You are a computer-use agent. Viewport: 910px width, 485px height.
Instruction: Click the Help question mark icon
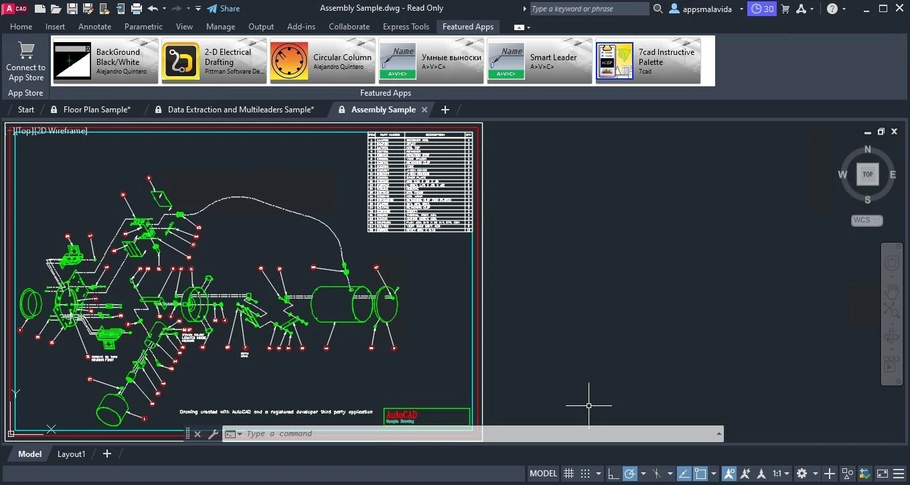tap(832, 9)
